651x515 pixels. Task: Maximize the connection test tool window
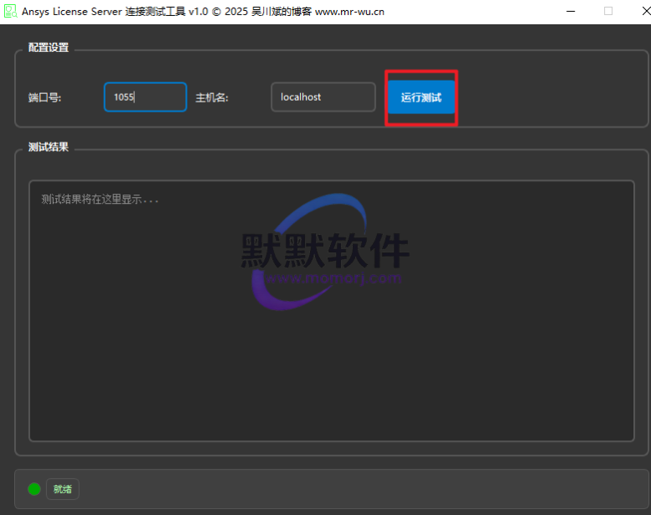tap(608, 12)
